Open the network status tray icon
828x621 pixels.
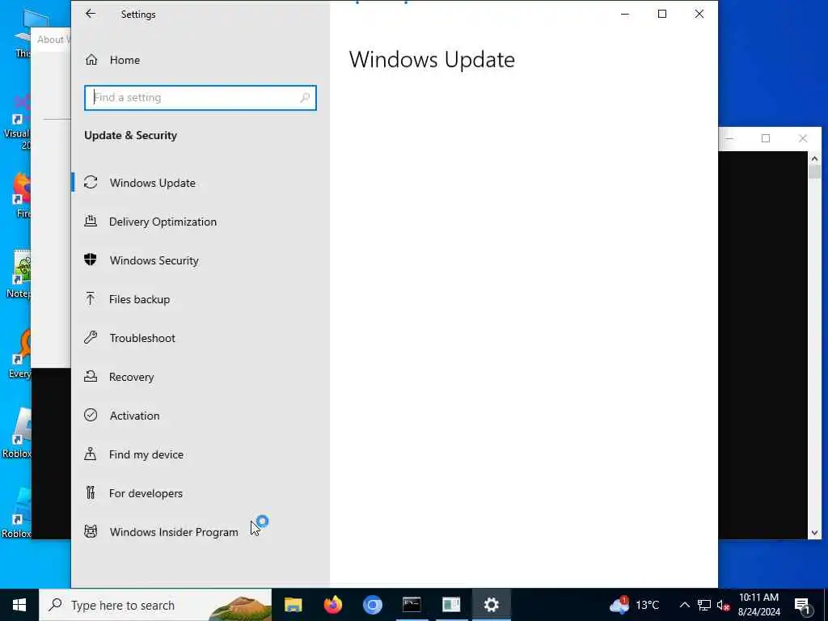coord(704,605)
